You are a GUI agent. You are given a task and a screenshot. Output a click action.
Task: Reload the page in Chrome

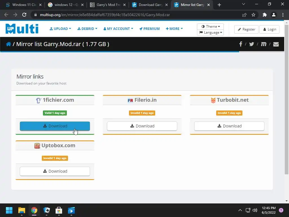[24, 15]
